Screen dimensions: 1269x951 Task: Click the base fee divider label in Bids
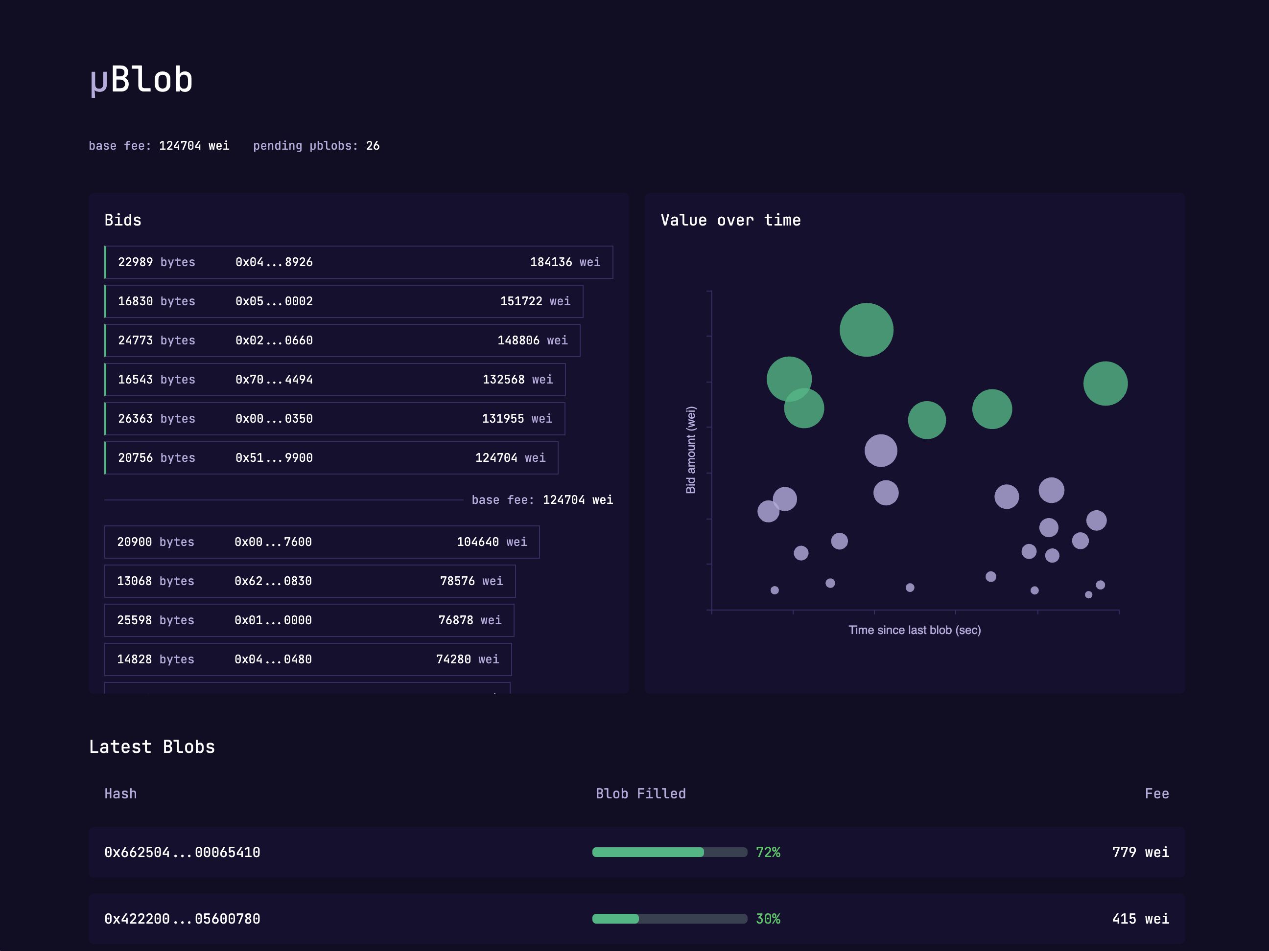coord(542,500)
